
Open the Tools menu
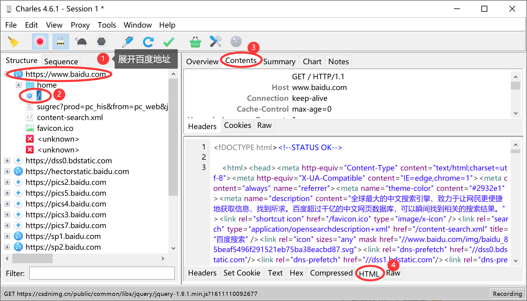click(x=107, y=25)
